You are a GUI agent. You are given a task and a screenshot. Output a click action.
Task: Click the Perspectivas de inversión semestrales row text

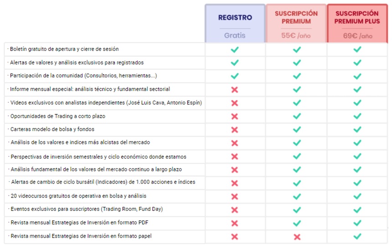[x=98, y=156]
